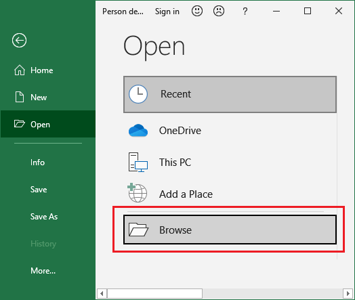Send a frown feedback icon
This screenshot has width=355, height=300.
click(219, 11)
